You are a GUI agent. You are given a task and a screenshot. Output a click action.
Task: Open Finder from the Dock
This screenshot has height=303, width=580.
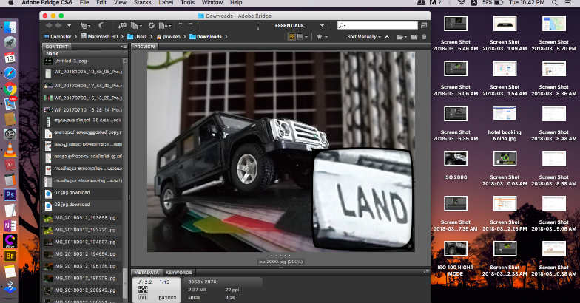pos(10,27)
